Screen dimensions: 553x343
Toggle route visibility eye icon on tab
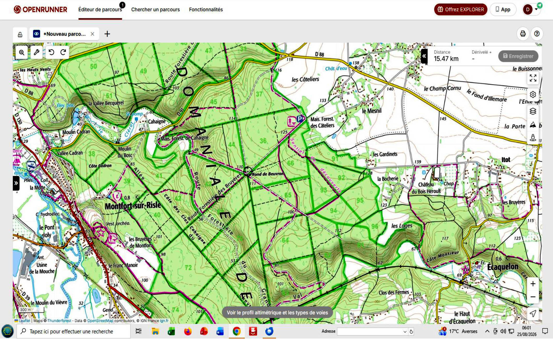[37, 34]
